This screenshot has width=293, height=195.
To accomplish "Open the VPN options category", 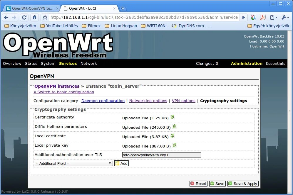I will (x=183, y=101).
